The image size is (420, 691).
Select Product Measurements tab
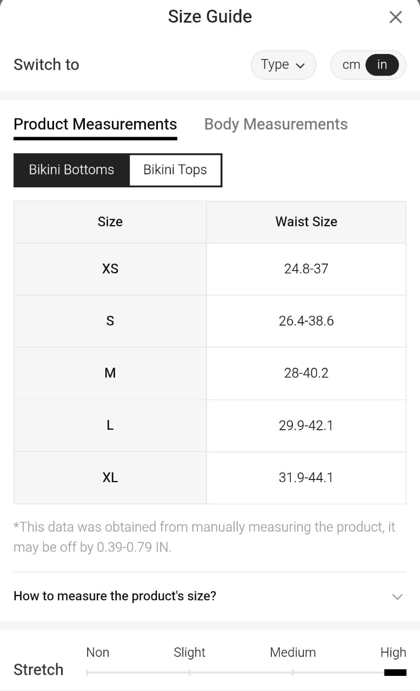tap(95, 124)
